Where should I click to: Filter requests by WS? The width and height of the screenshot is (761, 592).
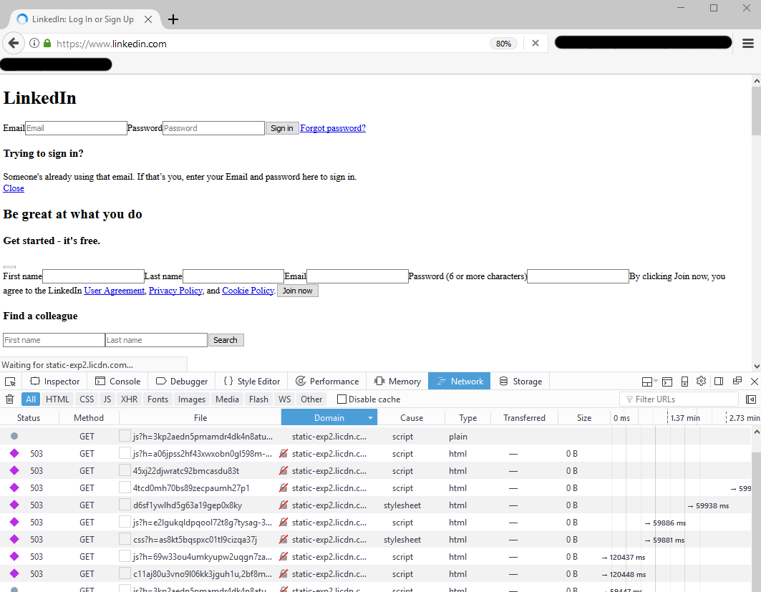point(284,399)
